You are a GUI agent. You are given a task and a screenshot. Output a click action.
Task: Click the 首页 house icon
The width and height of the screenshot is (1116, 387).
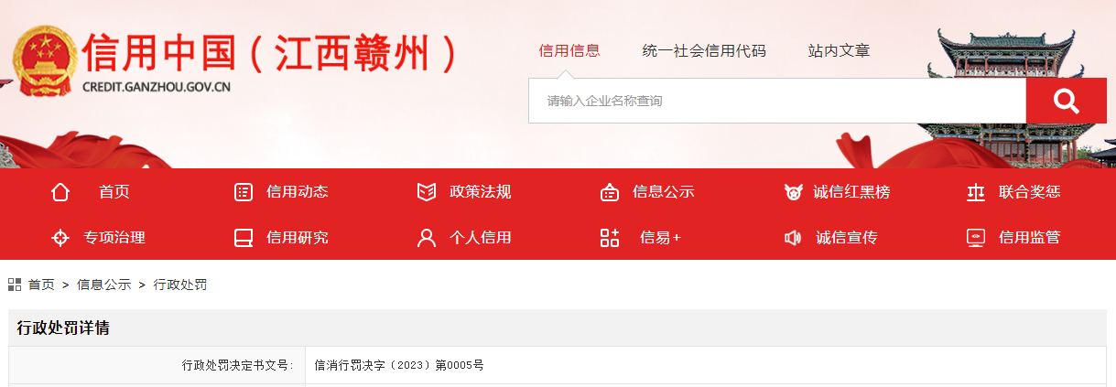click(60, 192)
